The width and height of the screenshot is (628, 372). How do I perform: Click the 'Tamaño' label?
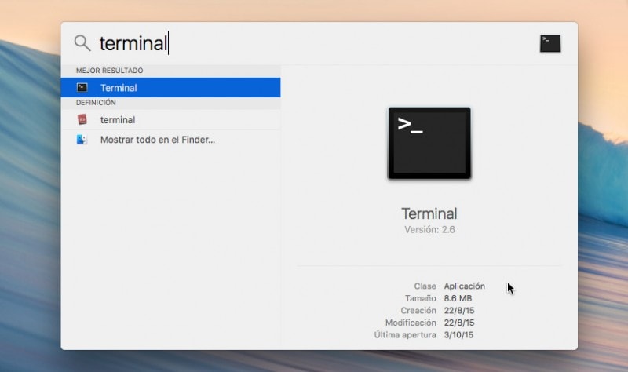(421, 298)
